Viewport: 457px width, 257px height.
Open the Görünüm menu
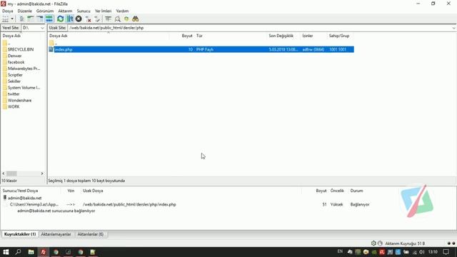(x=45, y=11)
